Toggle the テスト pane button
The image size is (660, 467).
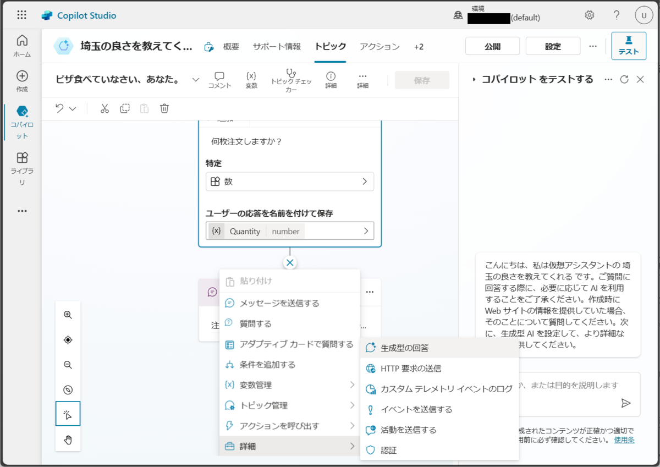click(629, 46)
